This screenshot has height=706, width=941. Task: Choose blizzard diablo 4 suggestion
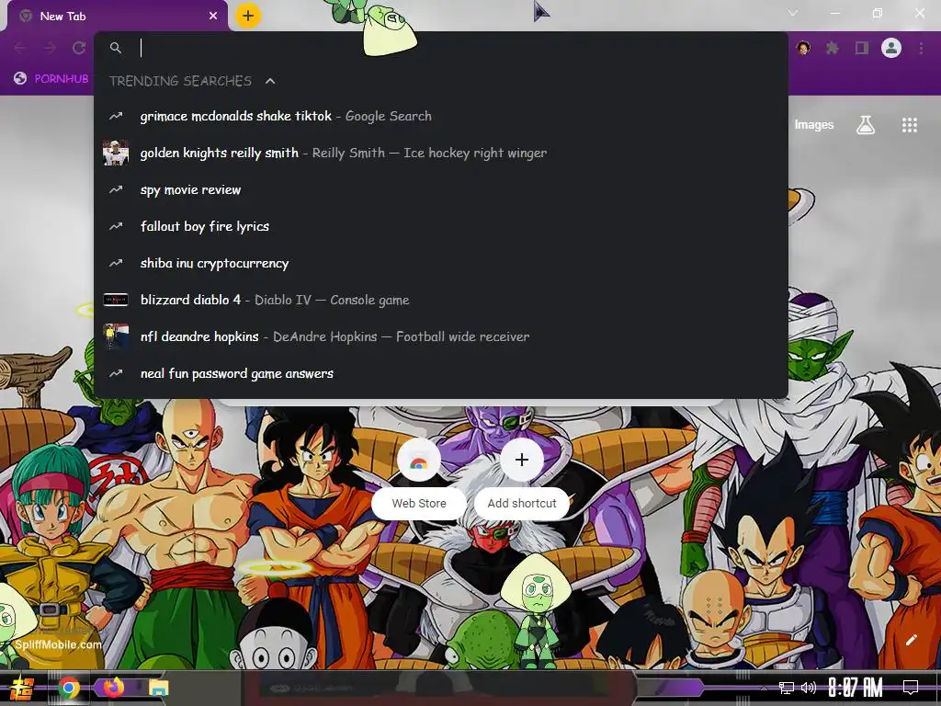[441, 300]
